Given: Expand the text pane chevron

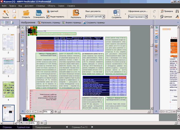Looking at the screenshot, I should pyautogui.click(x=178, y=22).
